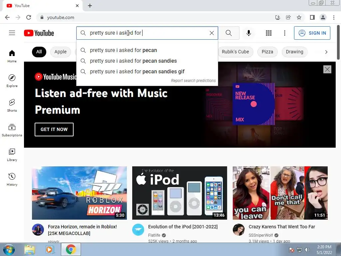The image size is (341, 256).
Task: Click the Flatlife channel avatar
Action: (138, 230)
